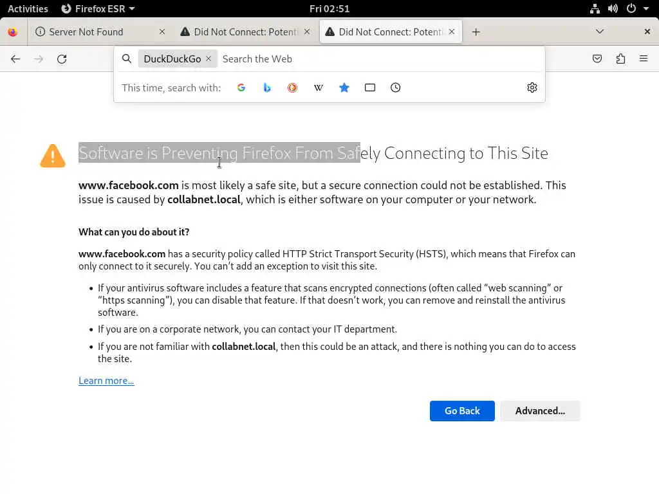Search in Bookmarks star icon
This screenshot has width=659, height=494.
344,87
